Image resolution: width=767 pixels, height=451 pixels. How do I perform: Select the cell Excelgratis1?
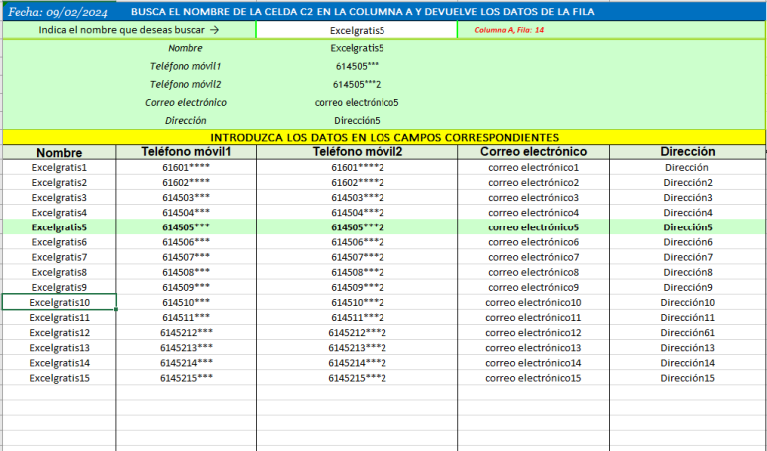(59, 167)
